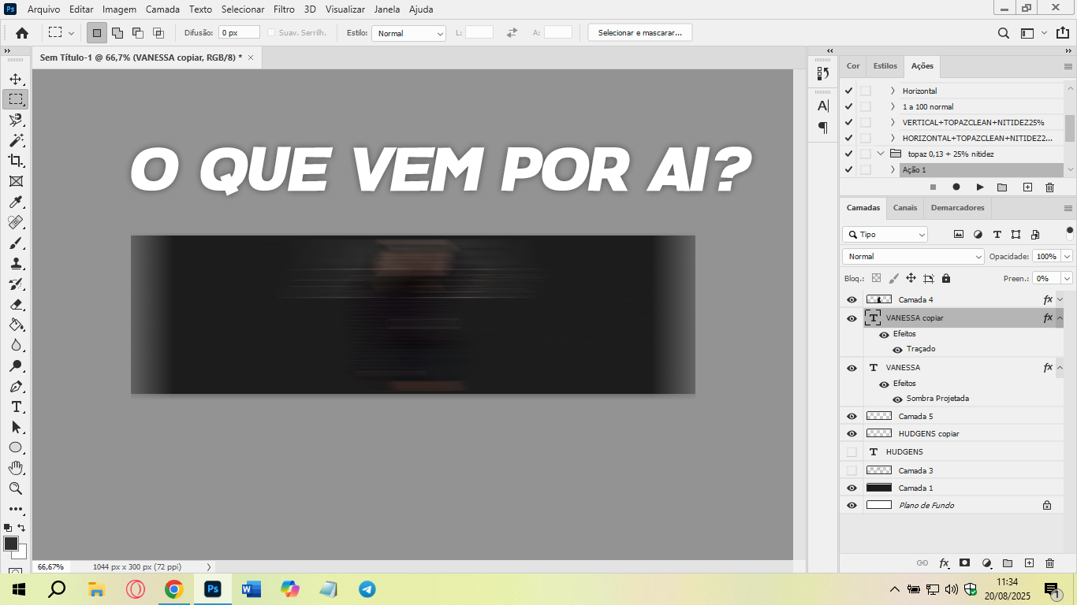This screenshot has width=1077, height=605.
Task: Open the Filtro menu
Action: point(284,9)
